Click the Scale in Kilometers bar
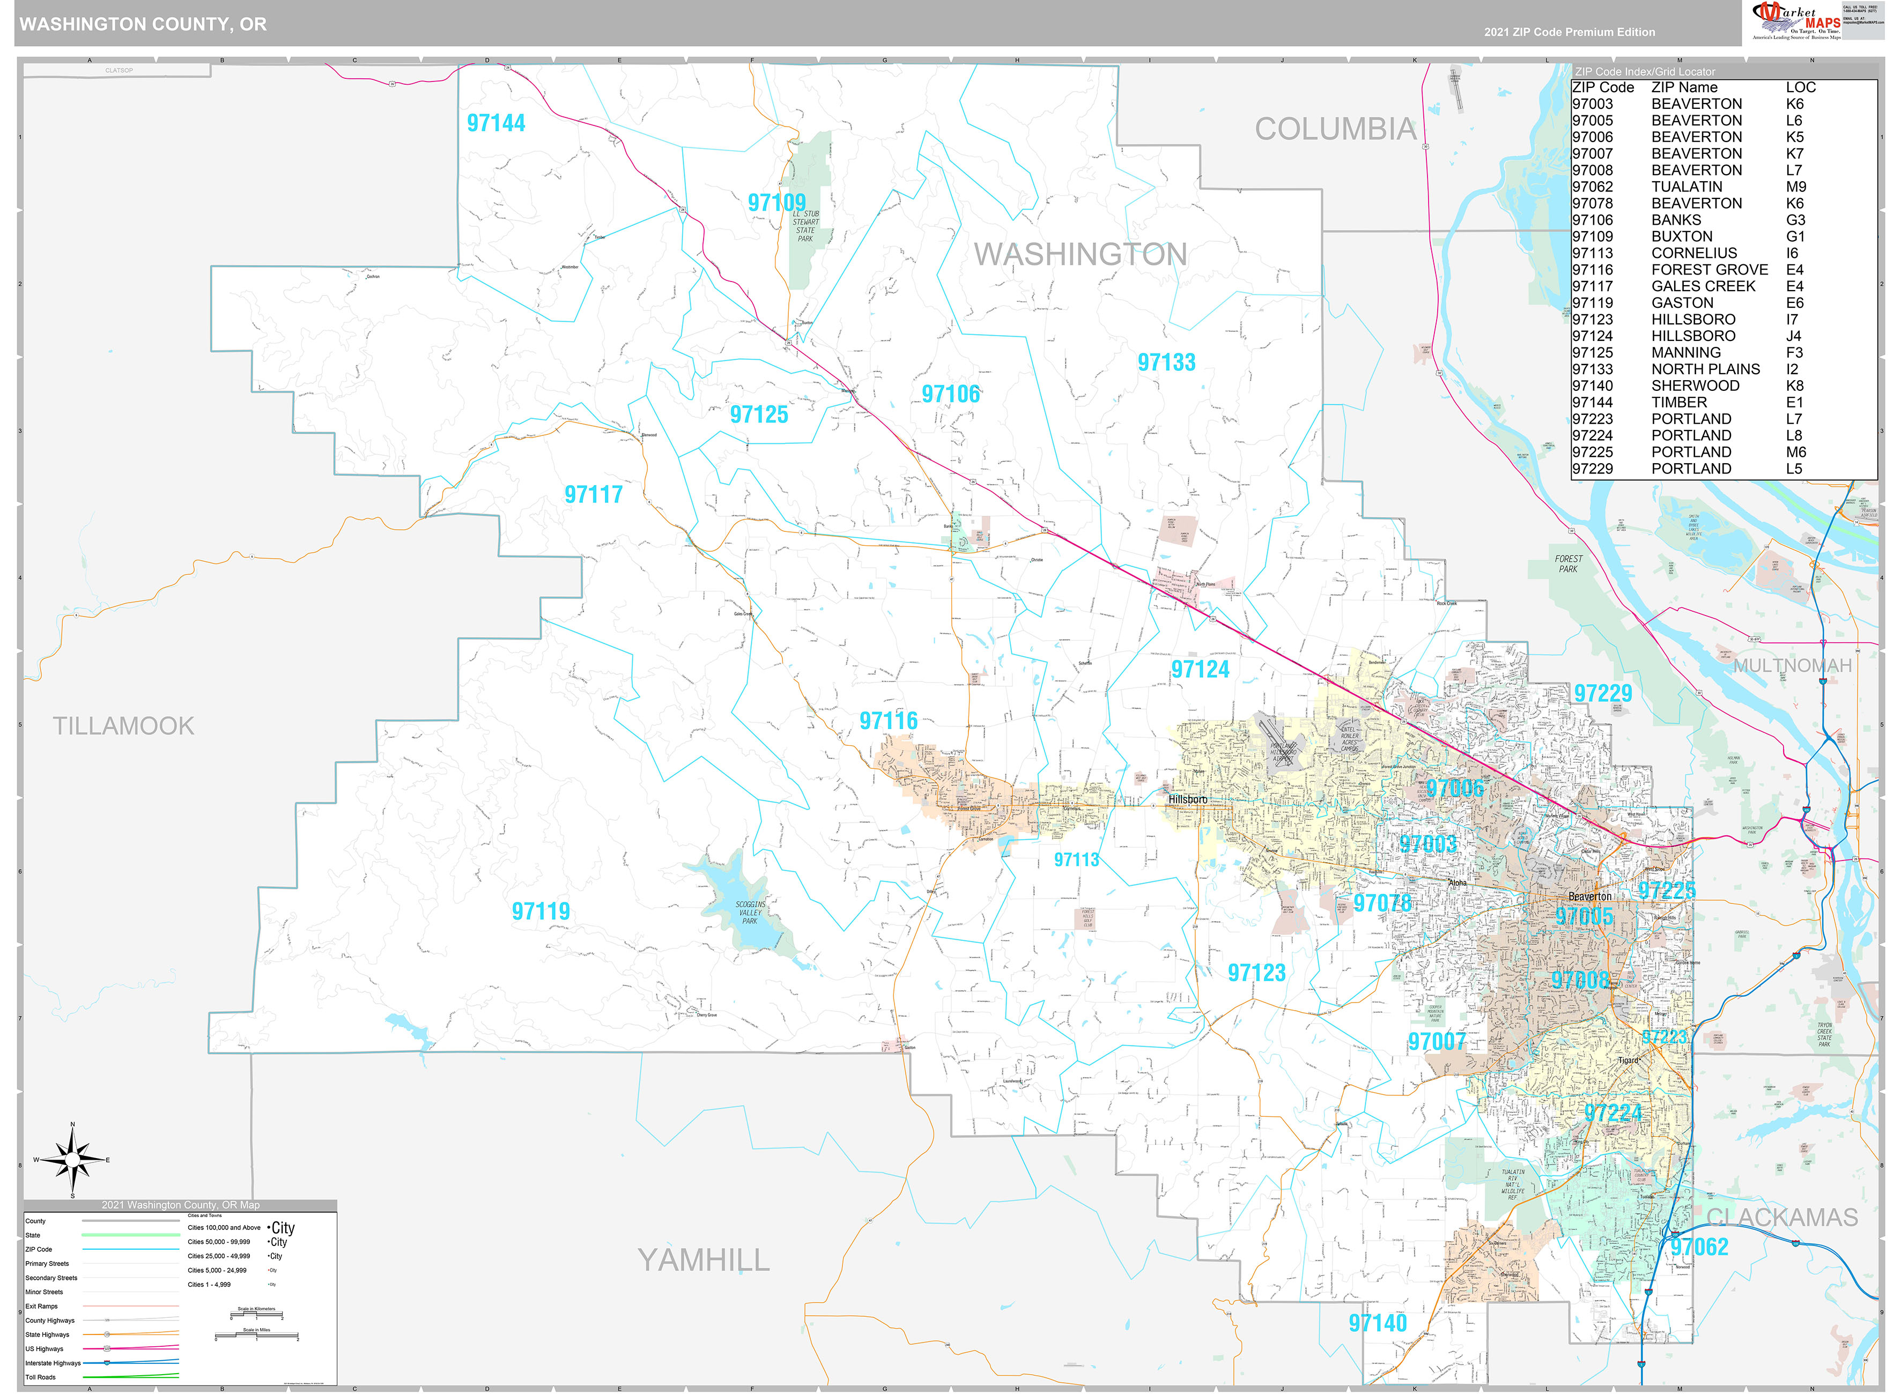The height and width of the screenshot is (1394, 1901). tap(256, 1313)
